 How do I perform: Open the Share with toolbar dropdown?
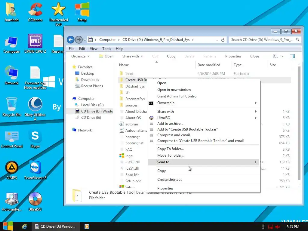click(x=133, y=56)
